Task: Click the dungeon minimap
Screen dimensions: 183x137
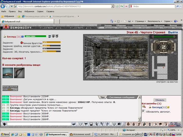Action: click(160, 68)
